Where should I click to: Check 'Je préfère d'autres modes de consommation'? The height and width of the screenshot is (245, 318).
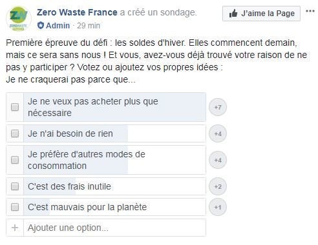(x=15, y=160)
